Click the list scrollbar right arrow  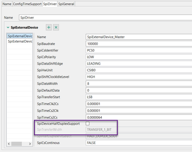pyautogui.click(x=30, y=144)
